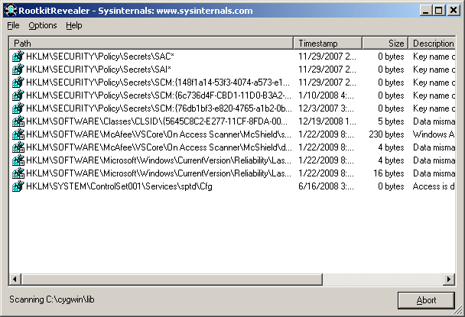
Task: Click the horizontal scrollbar's right arrow
Action: click(449, 279)
